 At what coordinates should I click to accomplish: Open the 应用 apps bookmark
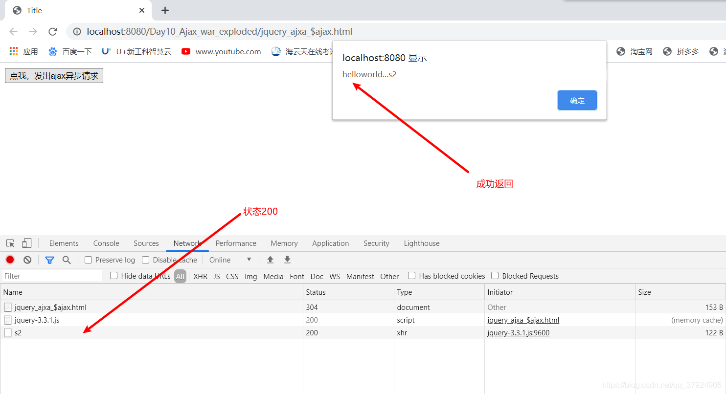tap(23, 51)
